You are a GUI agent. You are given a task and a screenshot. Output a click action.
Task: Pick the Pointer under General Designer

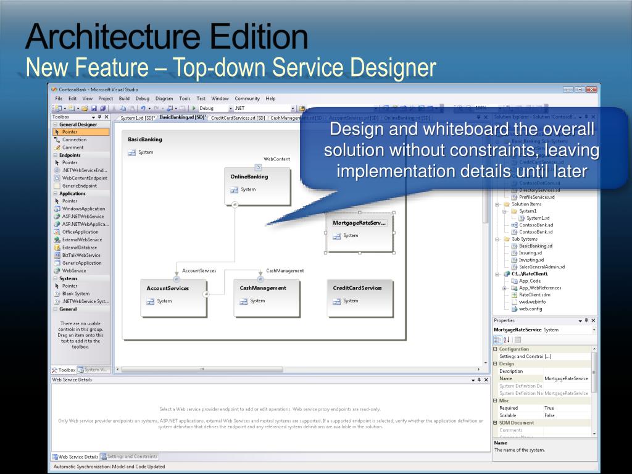[81, 132]
